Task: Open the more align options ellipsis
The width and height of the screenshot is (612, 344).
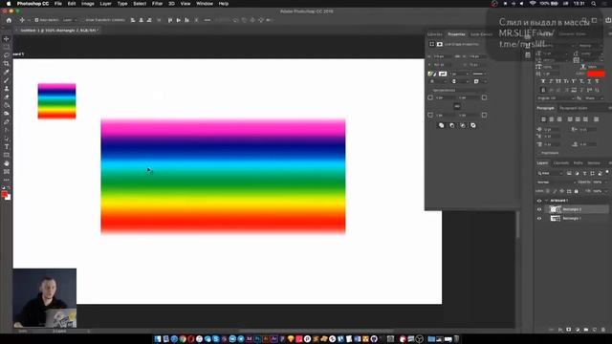Action: coord(208,20)
